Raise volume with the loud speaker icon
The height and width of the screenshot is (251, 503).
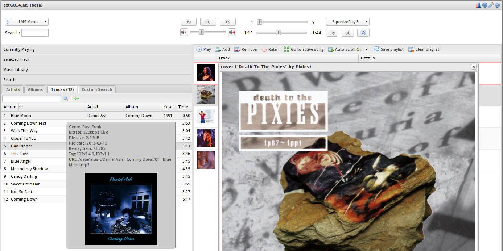coord(232,33)
